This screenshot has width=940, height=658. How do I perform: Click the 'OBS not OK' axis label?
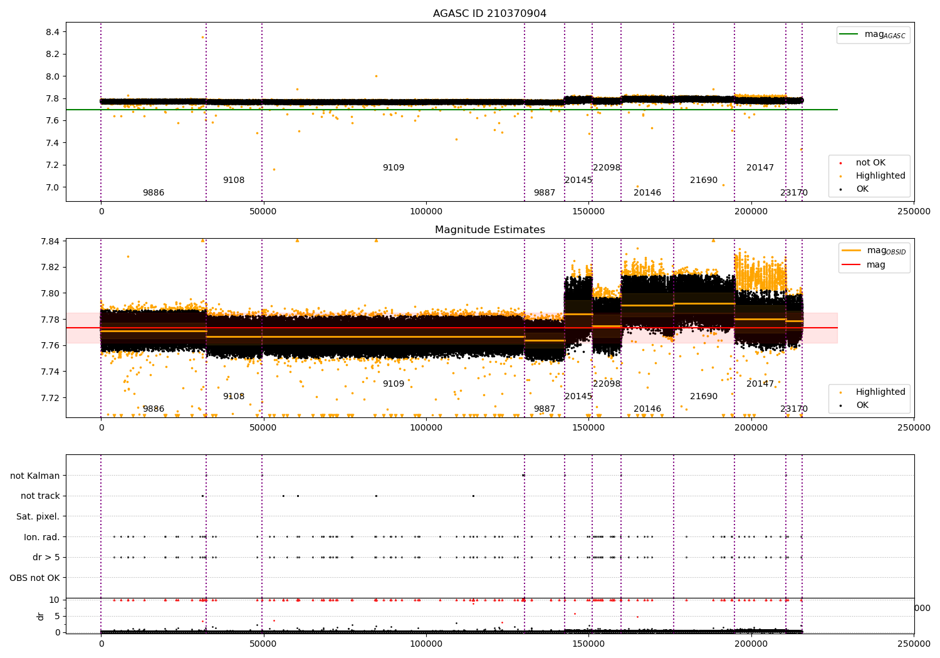tap(35, 578)
